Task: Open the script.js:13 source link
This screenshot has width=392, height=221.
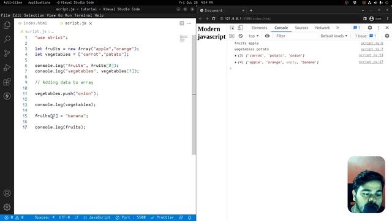Action: (371, 55)
